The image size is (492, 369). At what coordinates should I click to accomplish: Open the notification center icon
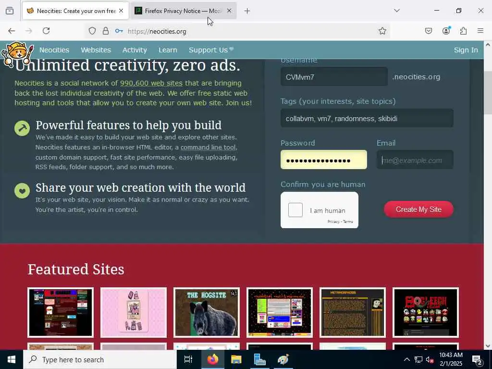tap(477, 360)
